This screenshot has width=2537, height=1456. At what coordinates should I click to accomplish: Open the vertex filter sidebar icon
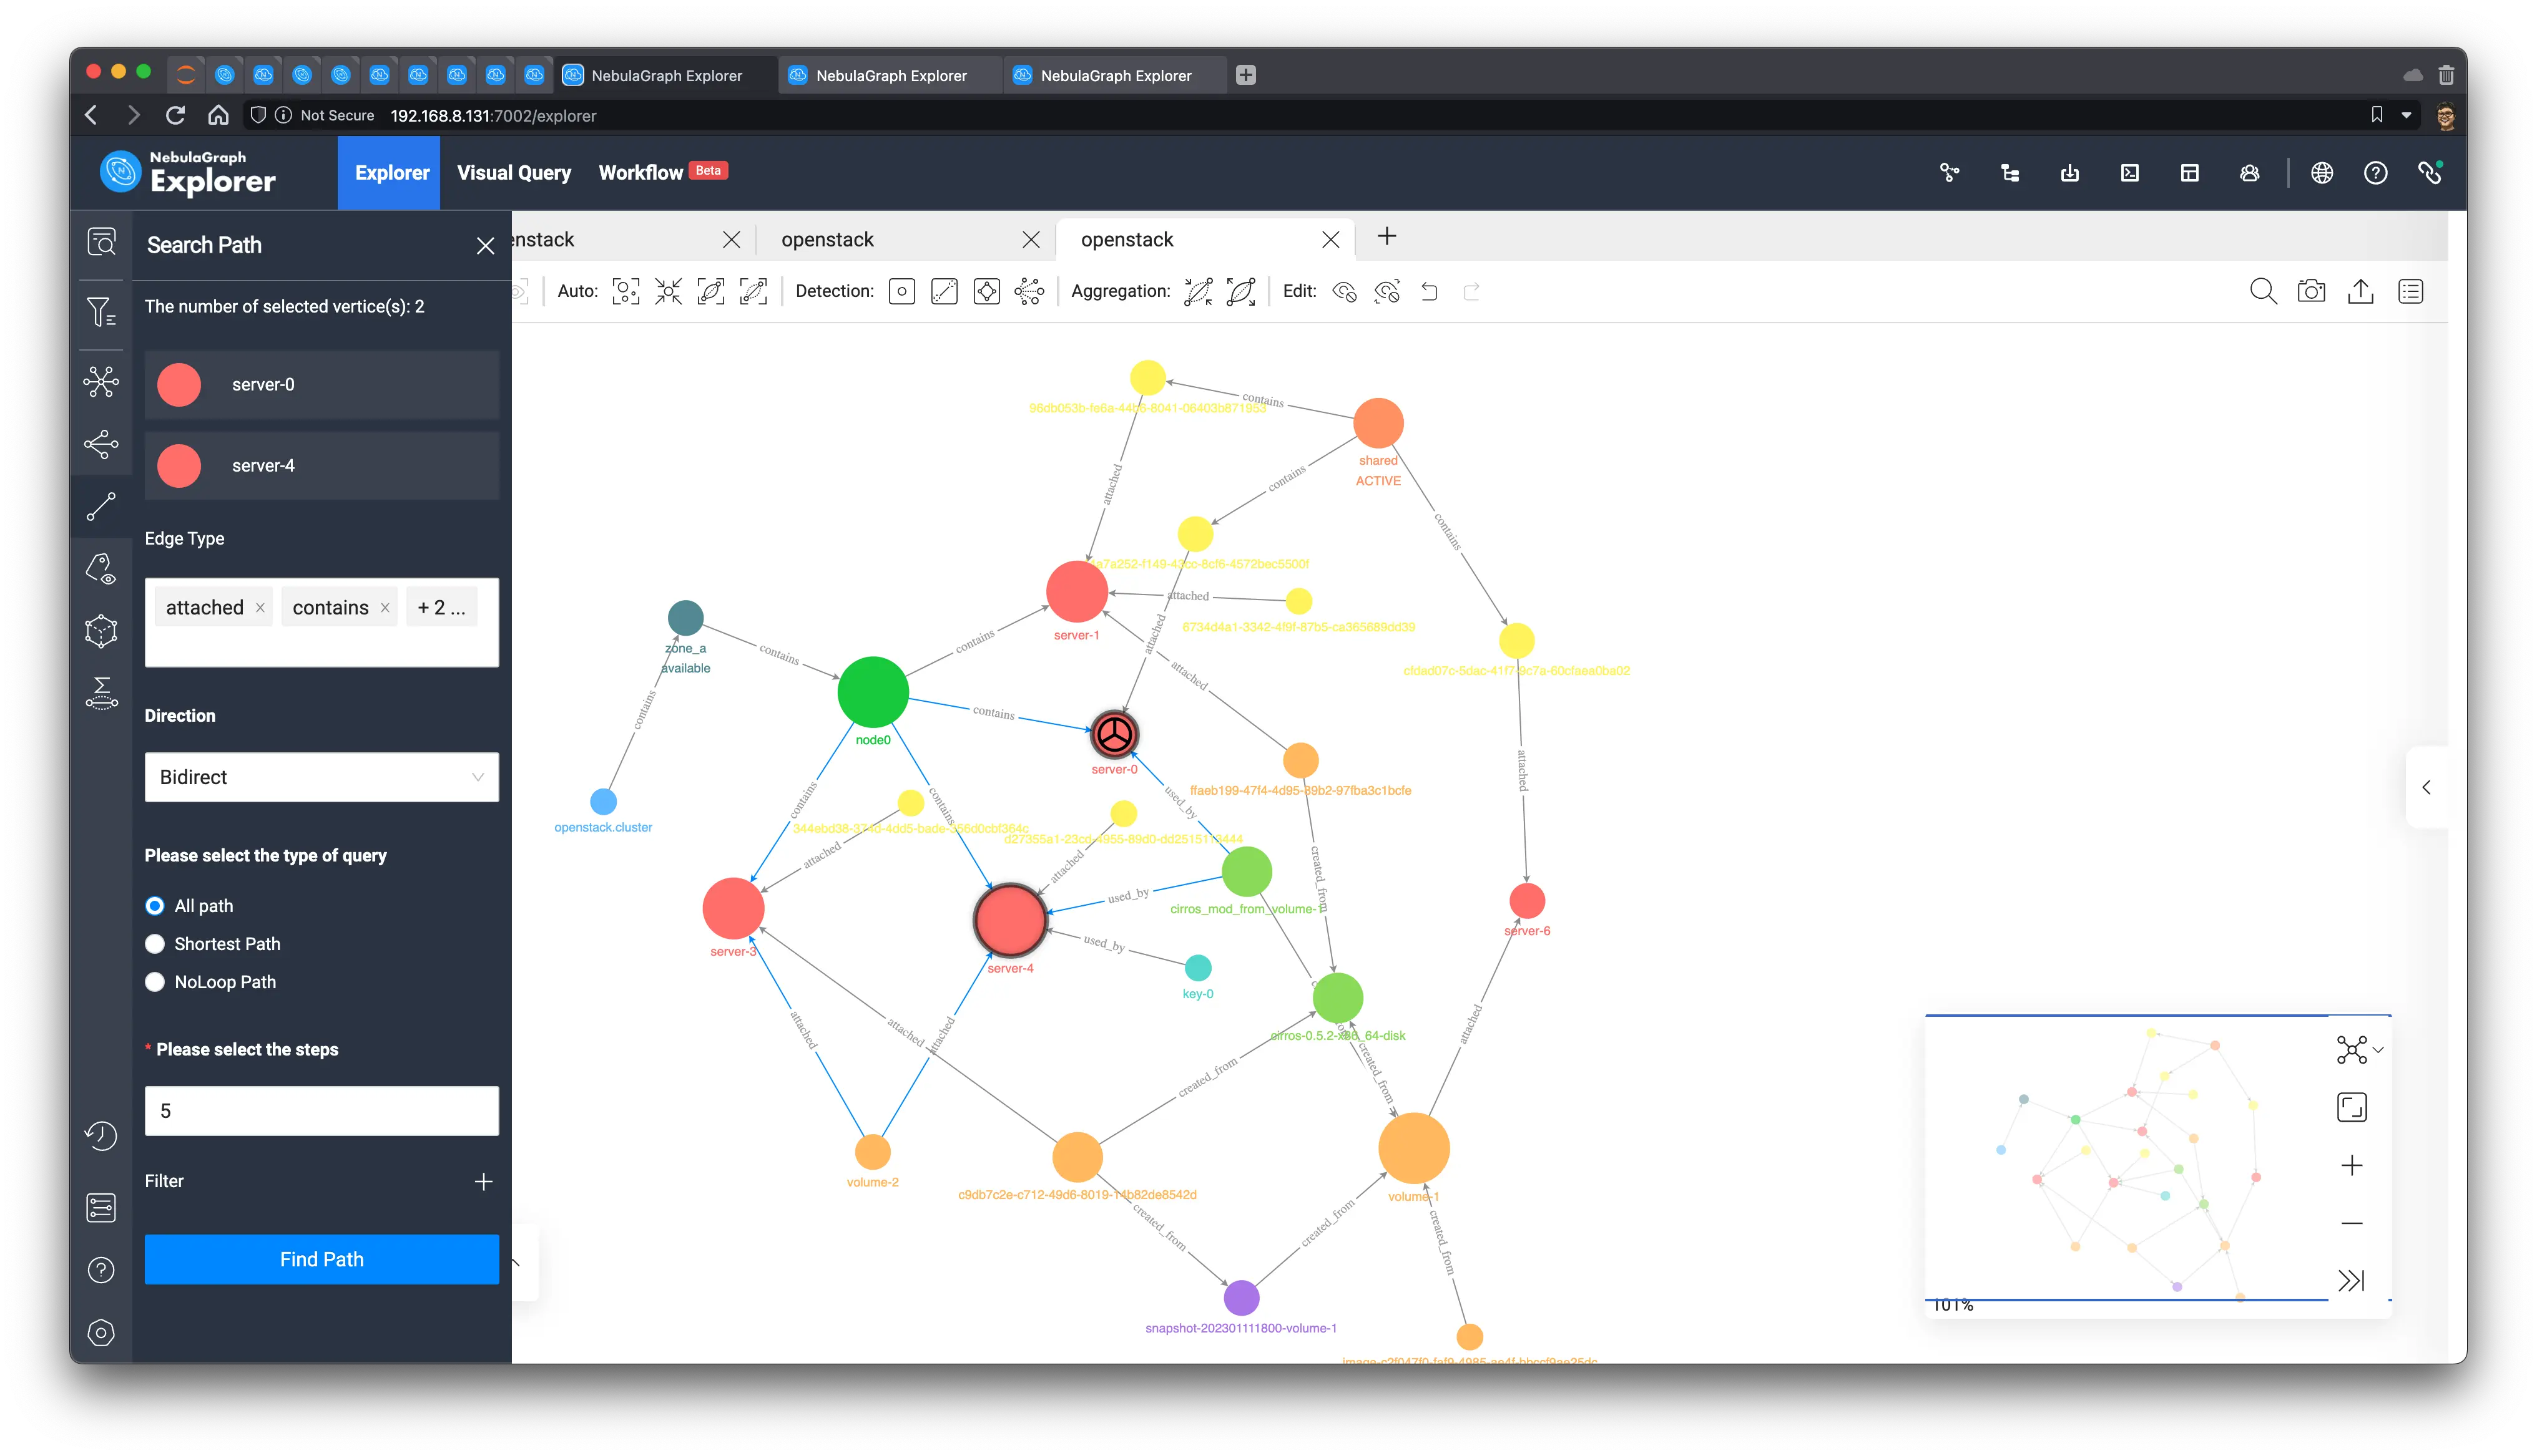pyautogui.click(x=101, y=312)
